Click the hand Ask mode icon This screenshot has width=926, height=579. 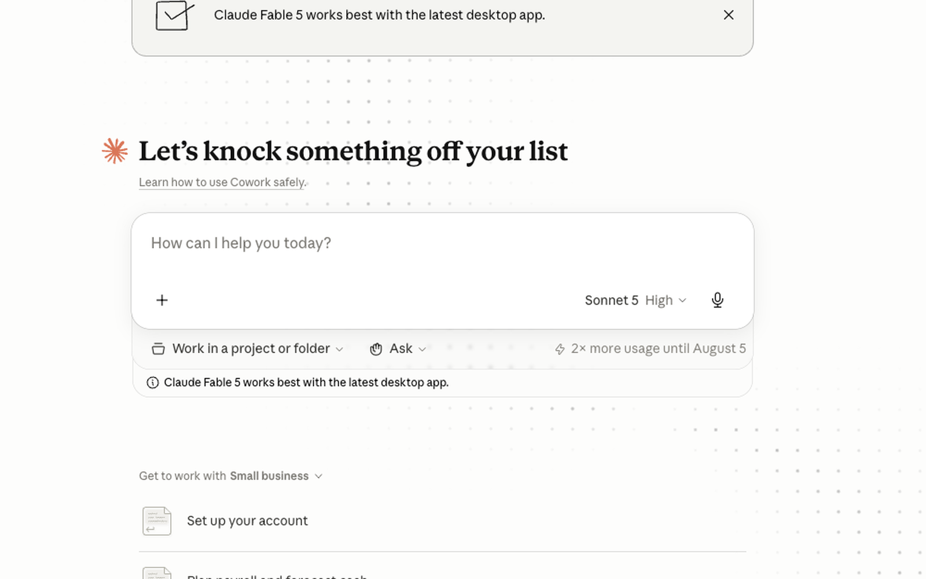click(376, 349)
